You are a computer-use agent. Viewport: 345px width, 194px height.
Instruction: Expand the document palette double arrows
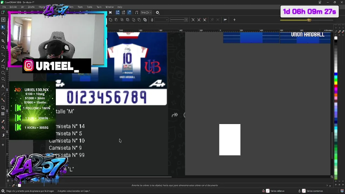click(x=330, y=186)
